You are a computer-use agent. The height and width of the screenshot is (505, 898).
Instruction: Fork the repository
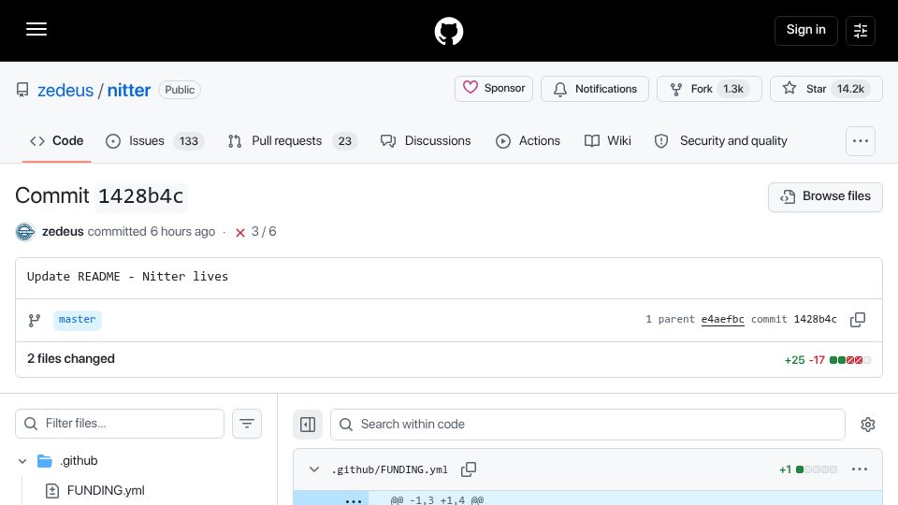point(709,89)
